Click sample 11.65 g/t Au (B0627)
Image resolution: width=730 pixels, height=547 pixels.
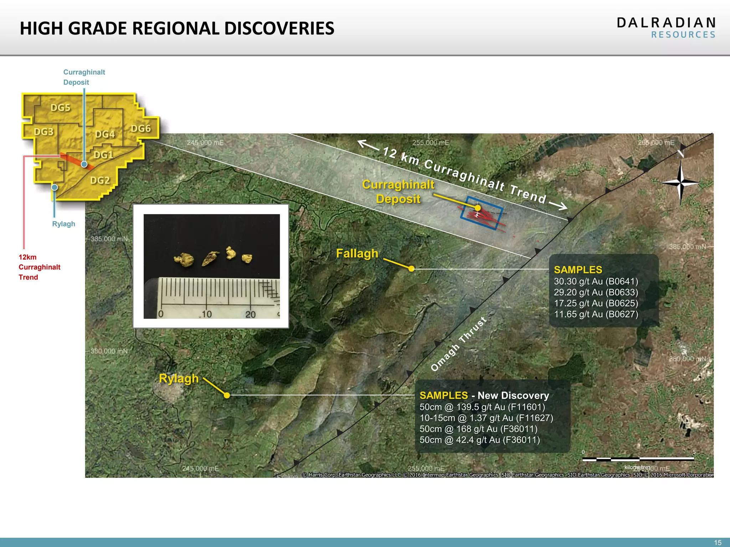pyautogui.click(x=596, y=314)
